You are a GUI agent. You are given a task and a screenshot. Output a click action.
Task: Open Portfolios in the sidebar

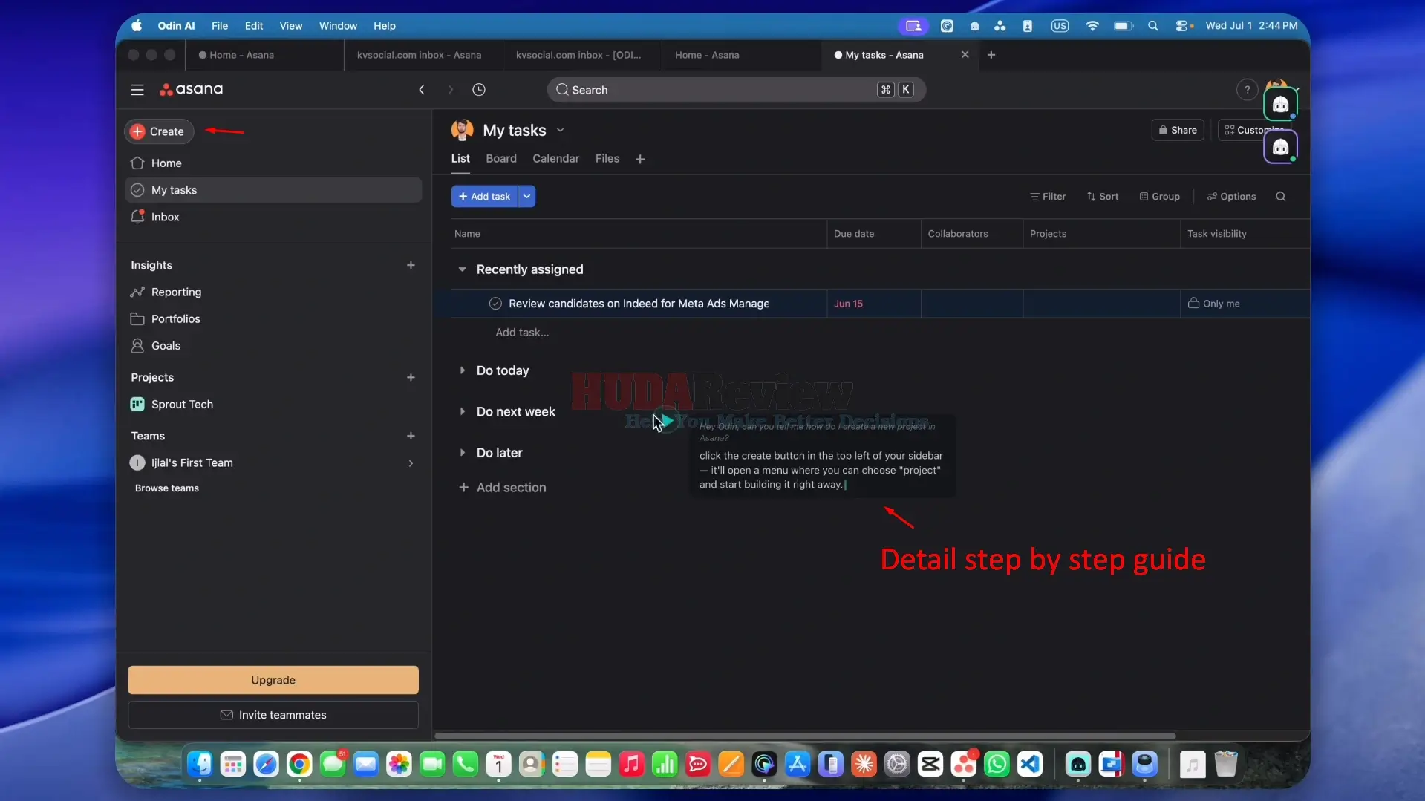(273, 319)
